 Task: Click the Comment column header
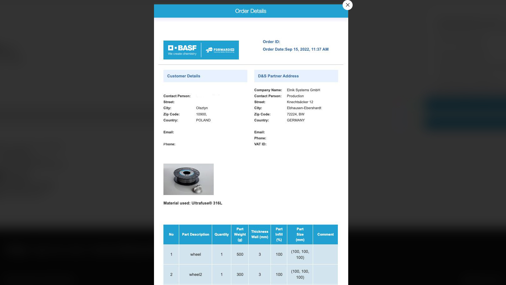pos(325,234)
